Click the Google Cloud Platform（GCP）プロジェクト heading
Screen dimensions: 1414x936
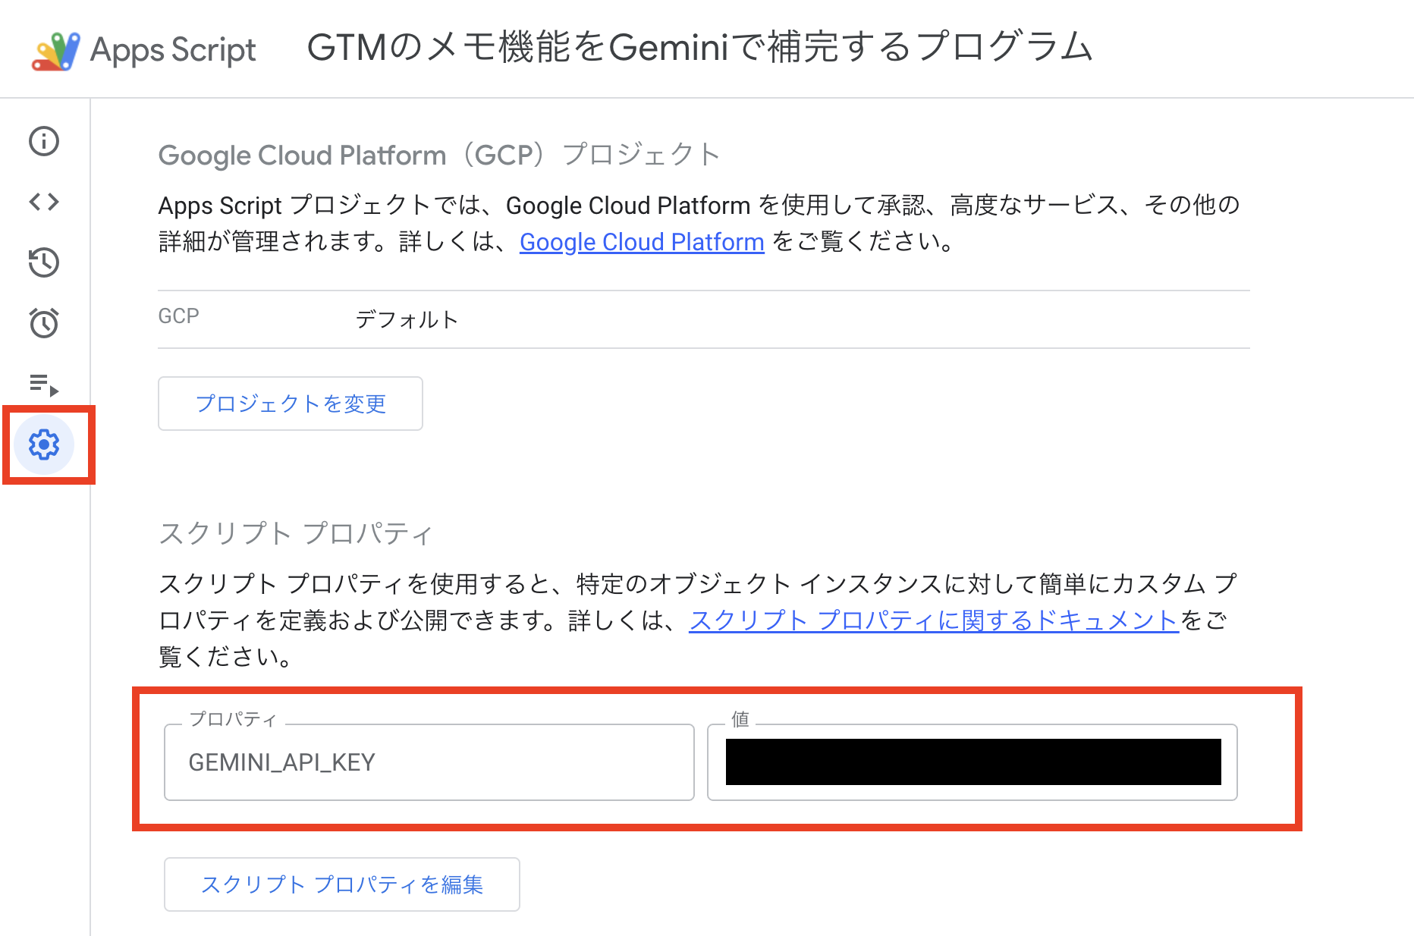[x=438, y=155]
